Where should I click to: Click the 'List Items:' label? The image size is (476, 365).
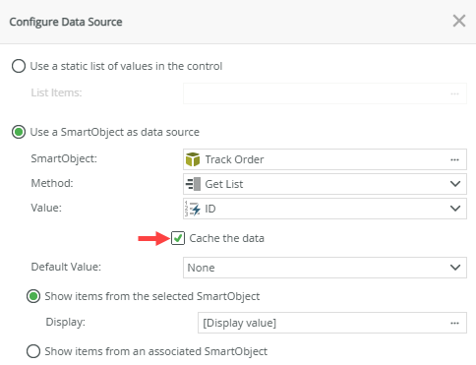tap(56, 92)
